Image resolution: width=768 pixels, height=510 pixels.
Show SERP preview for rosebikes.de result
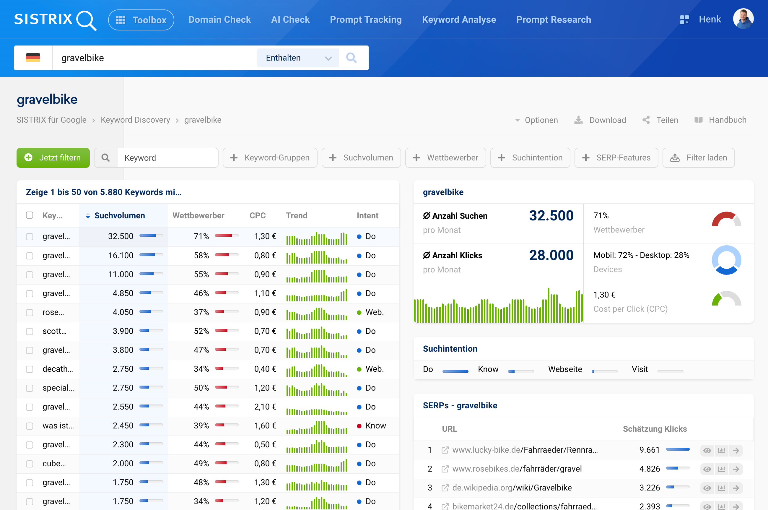[707, 469]
